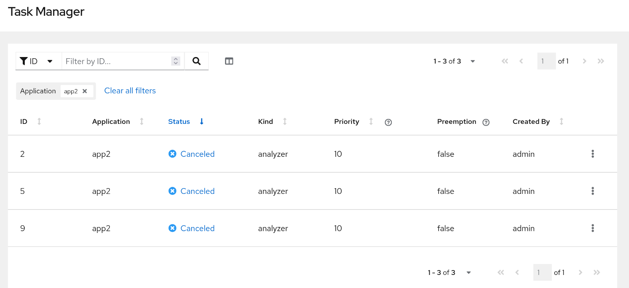Open Canceled status link for task 5
Viewport: 629px width, 288px height.
click(197, 191)
